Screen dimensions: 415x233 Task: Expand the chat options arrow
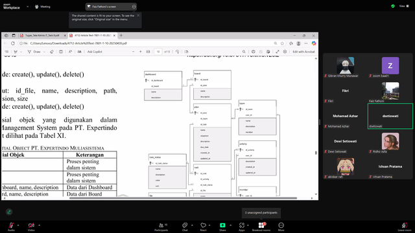192,225
